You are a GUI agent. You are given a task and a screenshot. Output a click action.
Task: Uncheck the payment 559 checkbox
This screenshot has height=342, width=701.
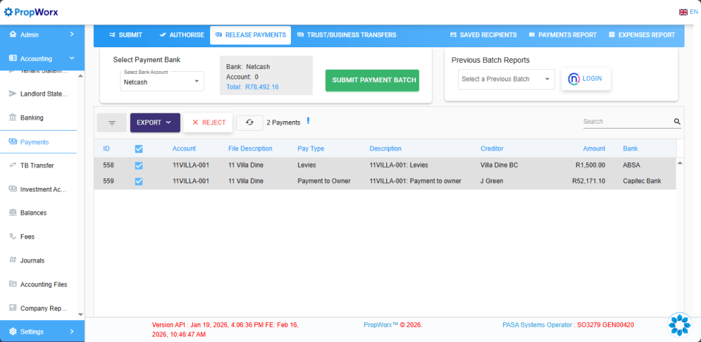tap(139, 181)
